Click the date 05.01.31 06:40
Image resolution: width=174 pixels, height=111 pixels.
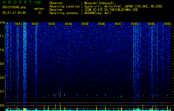click(x=14, y=13)
